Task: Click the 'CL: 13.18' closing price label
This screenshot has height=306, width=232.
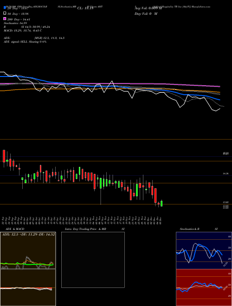Action: pyautogui.click(x=85, y=8)
